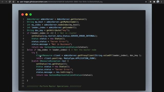Image resolution: width=164 pixels, height=92 pixels.
Task: Click the "Perform Master Operations" comment
Action: coord(54,86)
